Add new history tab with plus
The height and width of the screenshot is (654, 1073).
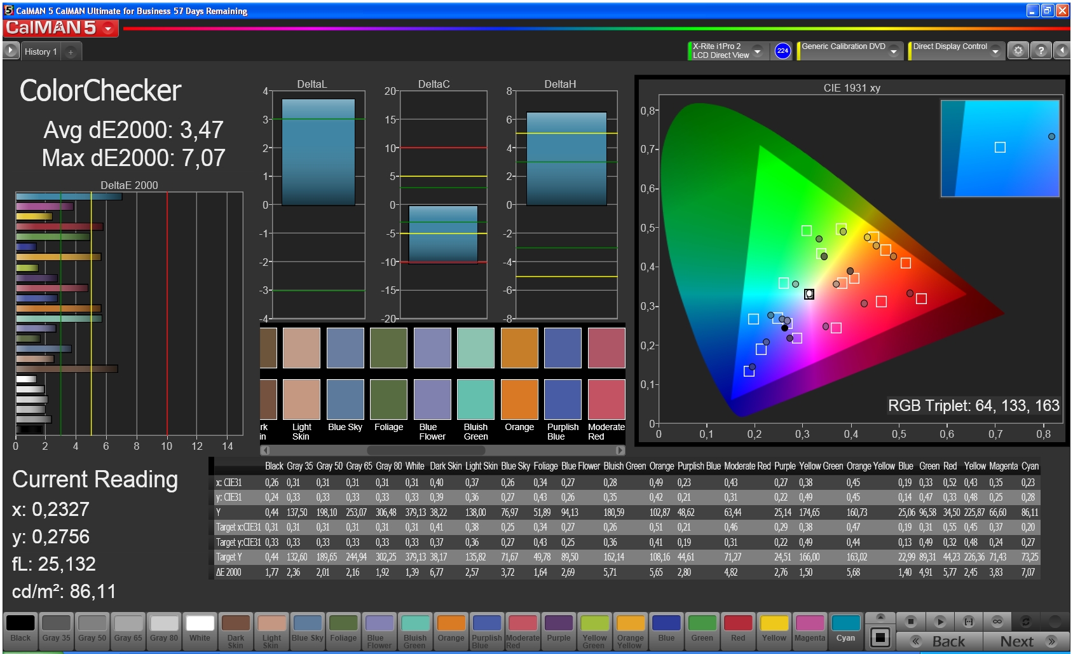71,52
